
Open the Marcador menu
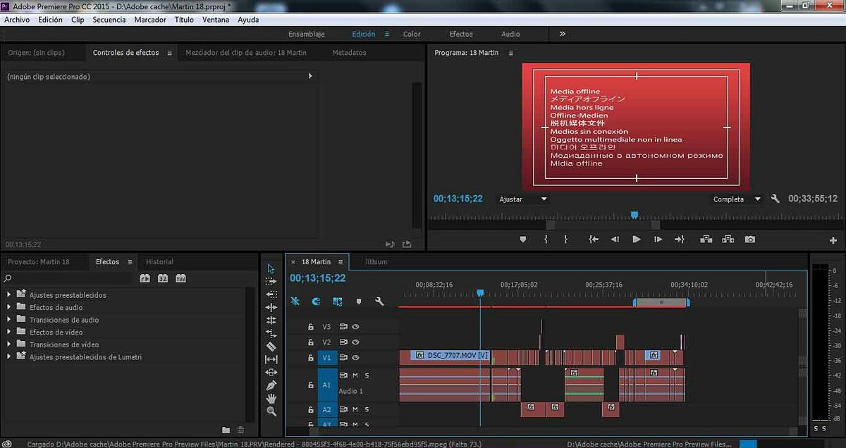[150, 20]
